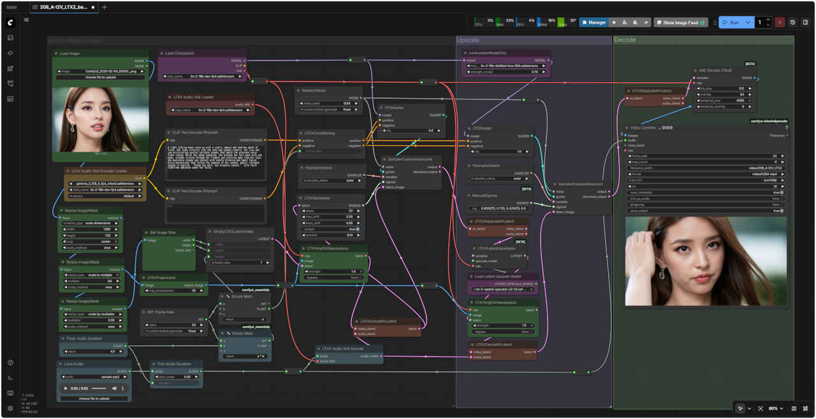This screenshot has width=816, height=419.
Task: Select the 208_A-I2V_LTX2 workflow tab
Action: click(x=62, y=7)
